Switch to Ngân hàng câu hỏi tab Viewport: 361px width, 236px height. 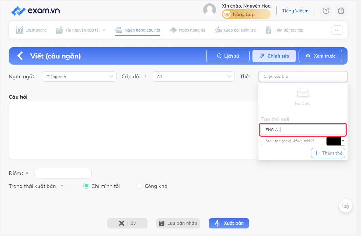tap(138, 30)
